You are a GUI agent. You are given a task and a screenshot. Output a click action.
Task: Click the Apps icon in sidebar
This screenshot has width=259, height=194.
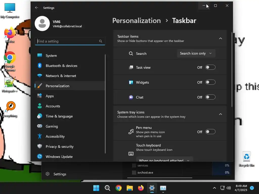[40, 96]
